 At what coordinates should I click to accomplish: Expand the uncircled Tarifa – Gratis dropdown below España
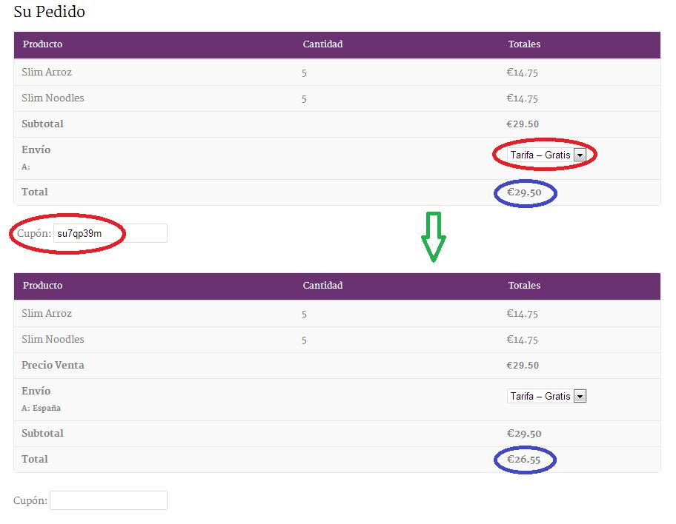click(x=546, y=396)
